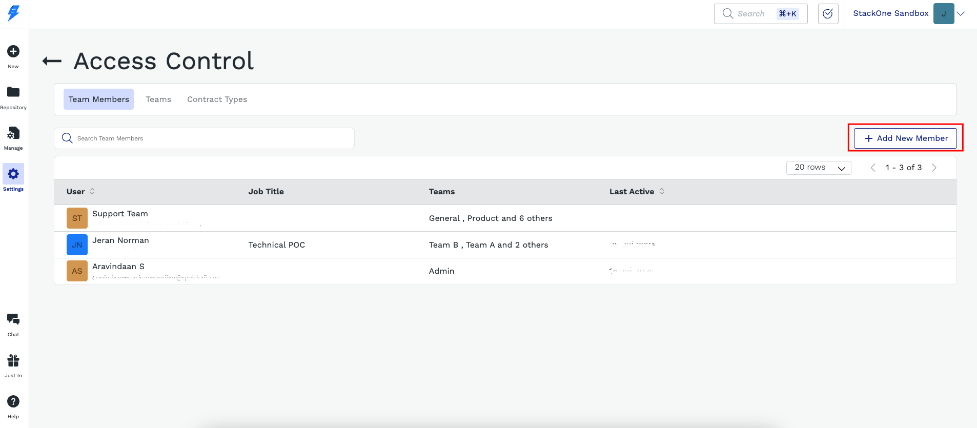Viewport: 977px width, 428px height.
Task: Switch to the Team Members tab
Action: pyautogui.click(x=99, y=99)
